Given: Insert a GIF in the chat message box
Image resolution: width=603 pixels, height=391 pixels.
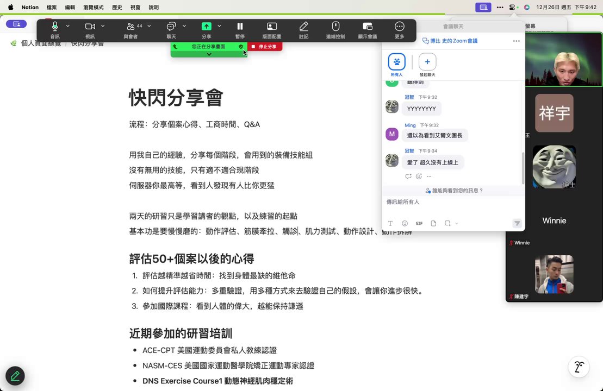Looking at the screenshot, I should (x=419, y=223).
